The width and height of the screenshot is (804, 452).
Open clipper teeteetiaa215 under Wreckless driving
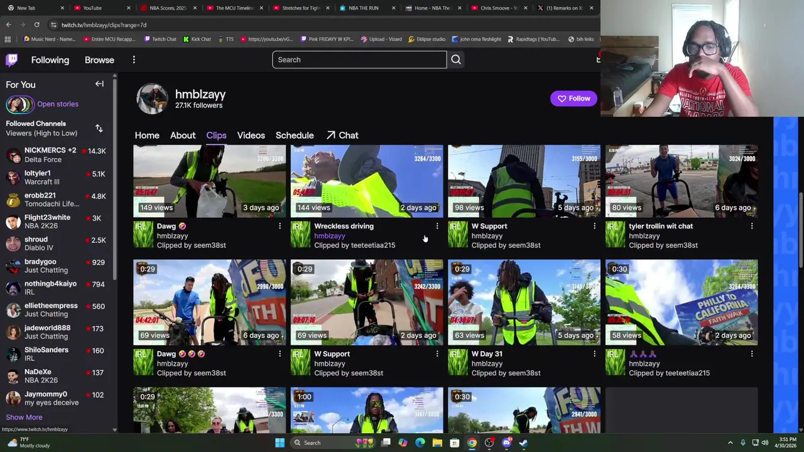point(373,245)
